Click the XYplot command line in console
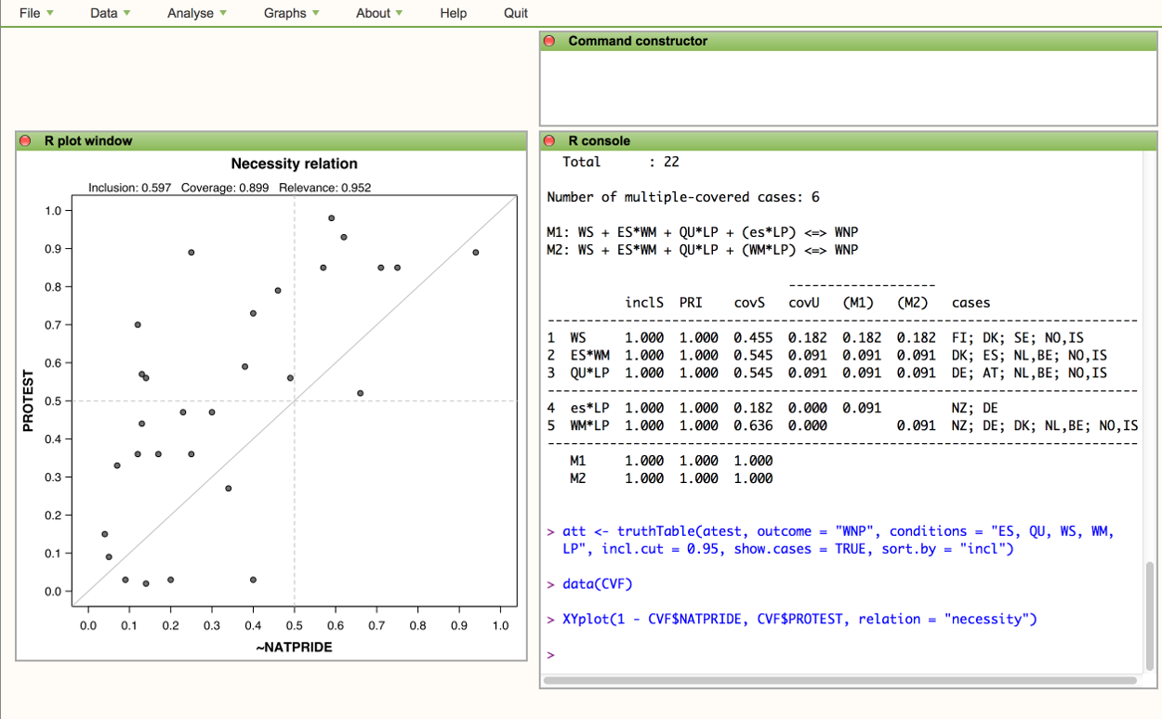Viewport: 1162px width, 719px height. point(799,619)
